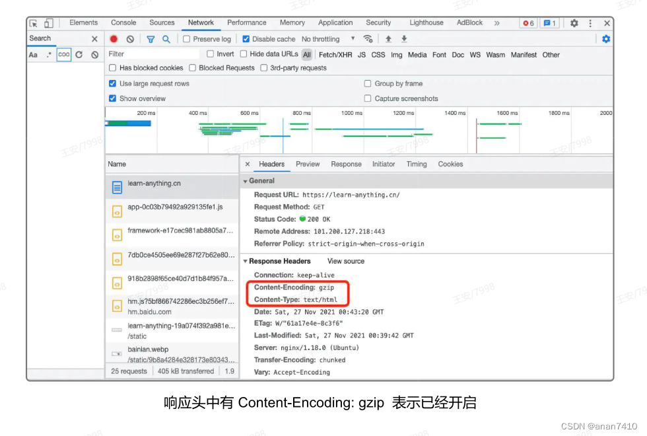The height and width of the screenshot is (436, 647).
Task: Switch to the Elements tab
Action: (83, 22)
